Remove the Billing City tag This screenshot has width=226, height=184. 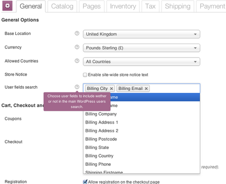tap(111, 89)
